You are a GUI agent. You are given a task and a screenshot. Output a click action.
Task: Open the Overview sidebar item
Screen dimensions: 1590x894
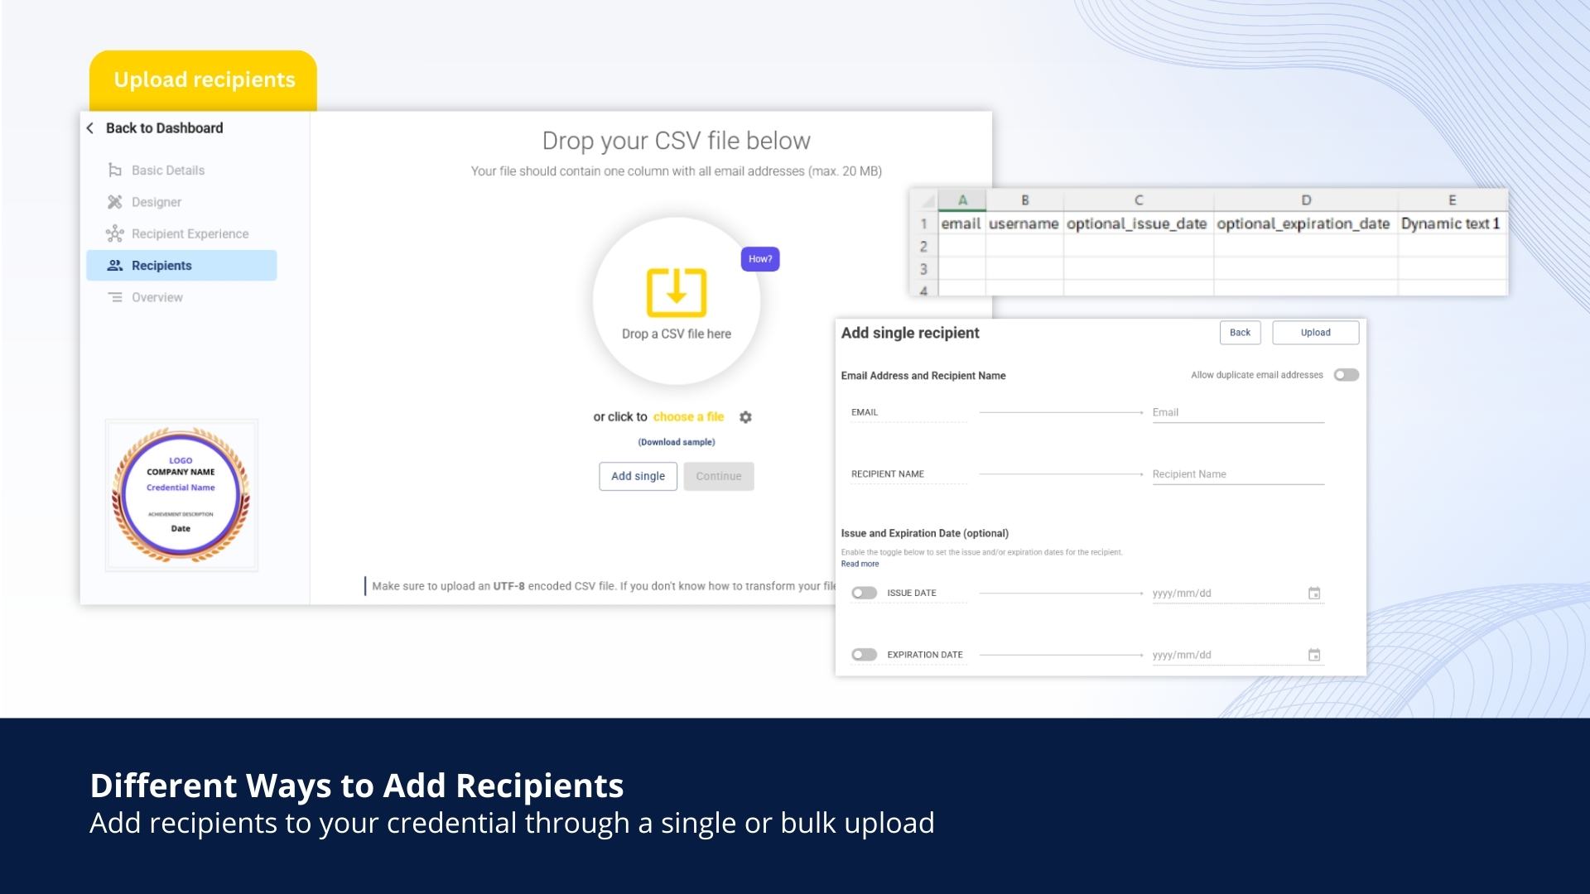tap(157, 297)
